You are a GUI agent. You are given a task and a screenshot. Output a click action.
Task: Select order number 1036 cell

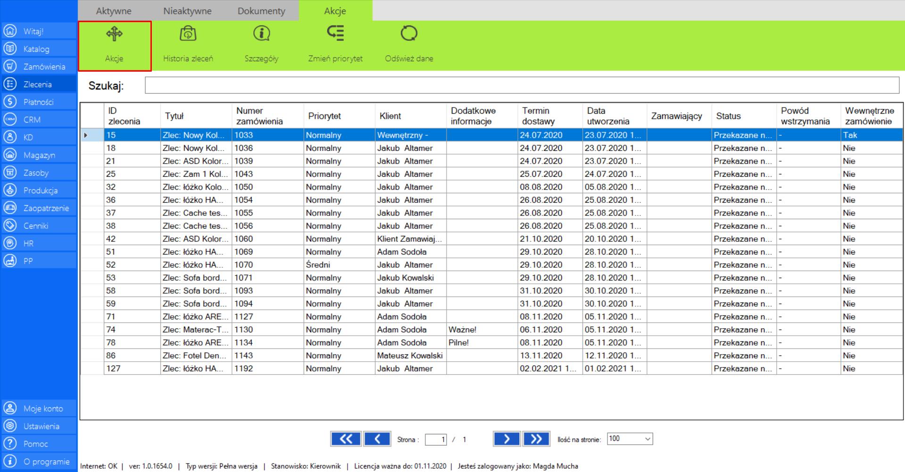click(x=268, y=148)
